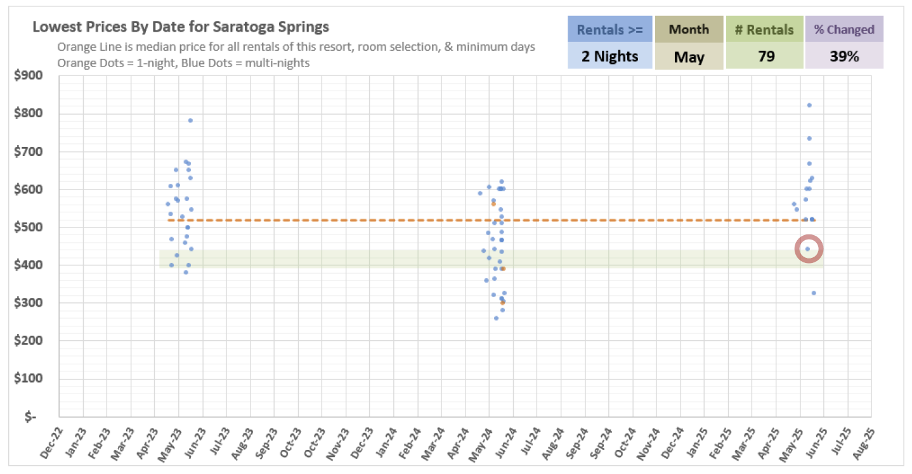
Task: Select the '$100' y-axis label
Action: tap(29, 379)
